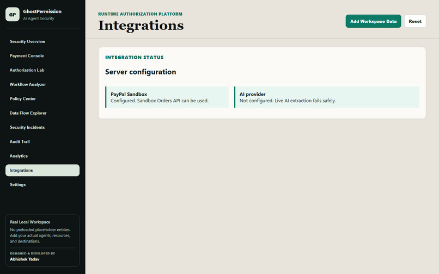Click the GP logo badge

point(13,14)
